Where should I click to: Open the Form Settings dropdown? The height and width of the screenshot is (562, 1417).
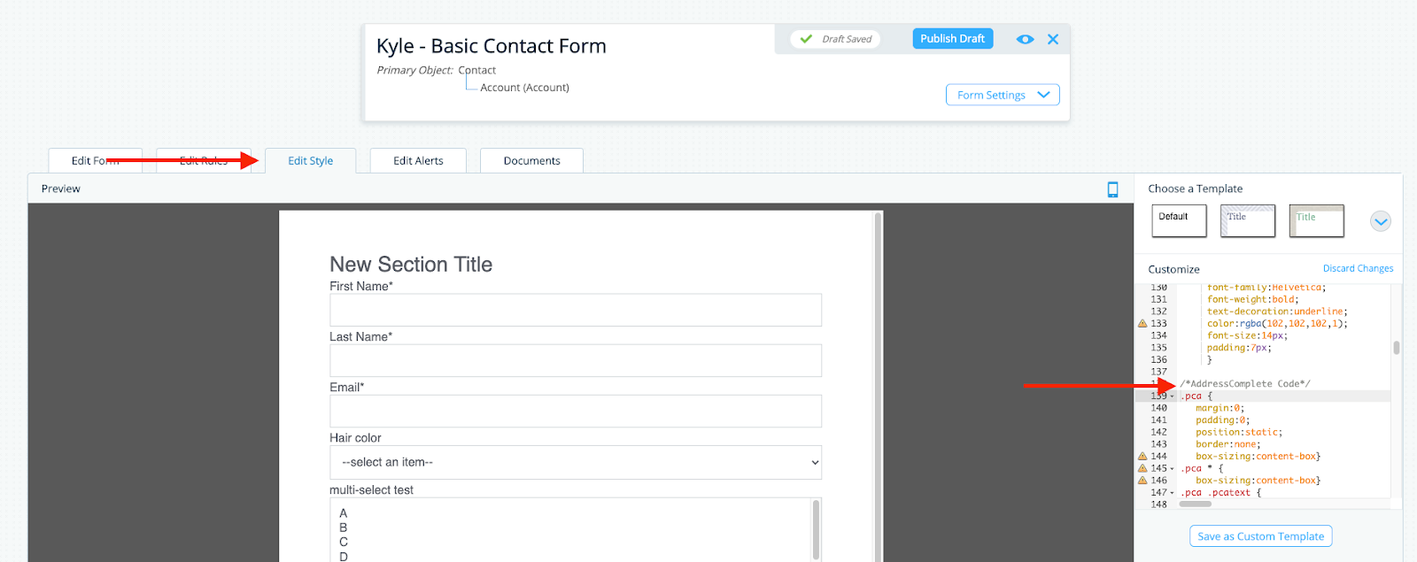1003,95
